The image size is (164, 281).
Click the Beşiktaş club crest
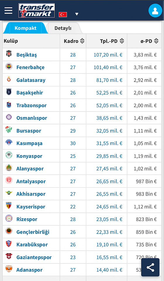coord(9,53)
